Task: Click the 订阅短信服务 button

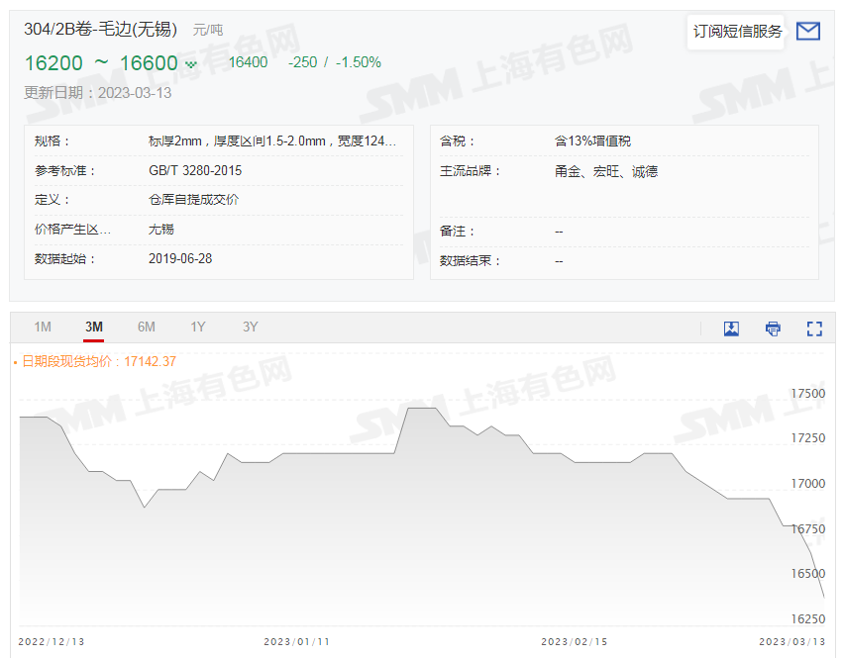Action: [736, 31]
